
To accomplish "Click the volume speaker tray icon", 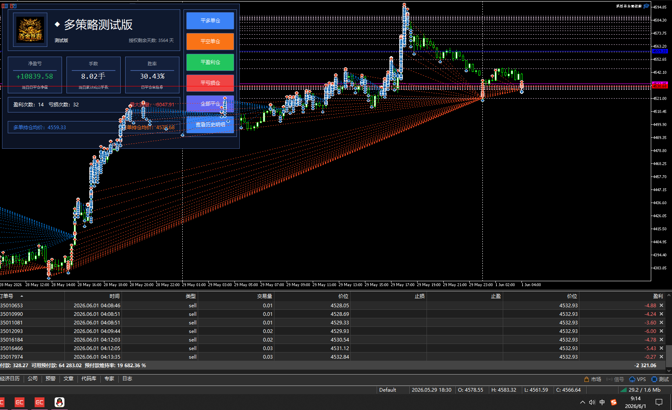I will [x=592, y=402].
